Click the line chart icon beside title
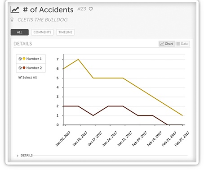The width and height of the screenshot is (204, 170). click(x=15, y=10)
